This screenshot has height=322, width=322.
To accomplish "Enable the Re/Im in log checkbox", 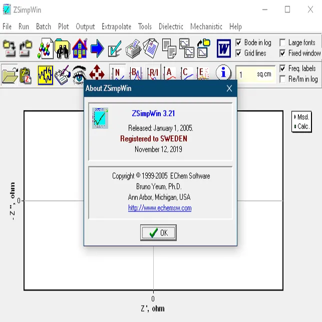I will click(282, 79).
